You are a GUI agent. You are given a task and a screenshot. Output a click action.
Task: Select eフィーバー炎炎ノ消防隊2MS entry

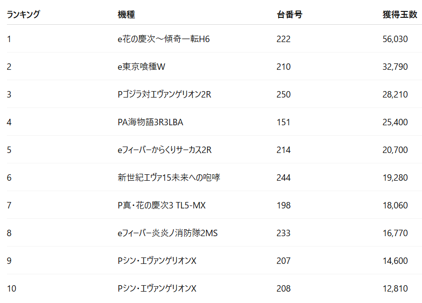coord(167,233)
